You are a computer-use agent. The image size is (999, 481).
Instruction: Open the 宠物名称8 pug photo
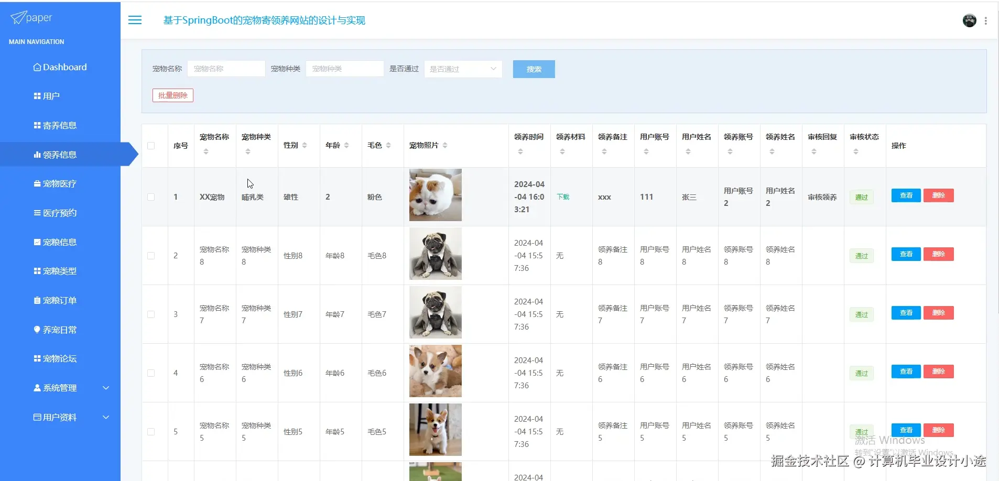[x=436, y=254]
